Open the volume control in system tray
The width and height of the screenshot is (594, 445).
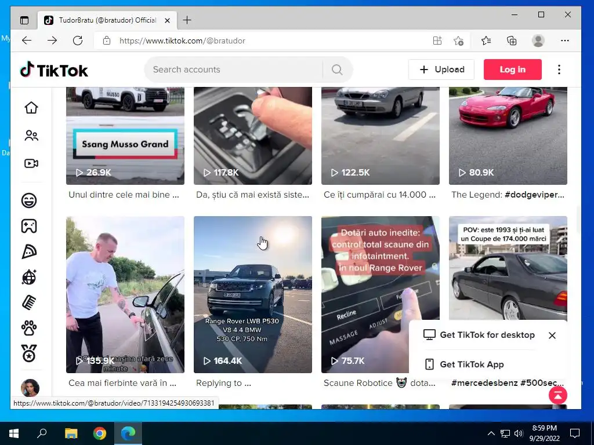tap(519, 433)
